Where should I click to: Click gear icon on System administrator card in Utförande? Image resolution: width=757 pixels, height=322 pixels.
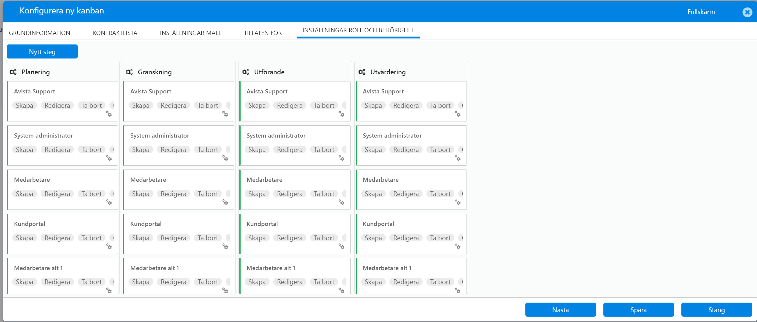click(342, 158)
